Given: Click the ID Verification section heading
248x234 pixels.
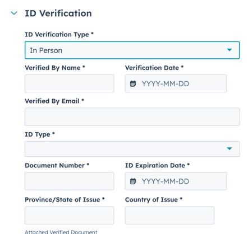Looking at the screenshot, I should click(58, 13).
